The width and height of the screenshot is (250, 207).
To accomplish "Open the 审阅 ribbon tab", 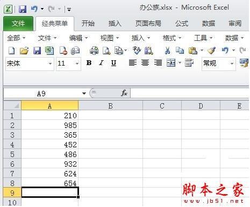I will click(235, 24).
